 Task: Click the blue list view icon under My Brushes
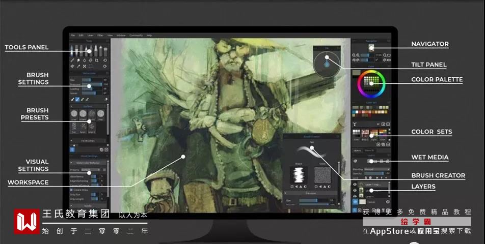[72, 149]
